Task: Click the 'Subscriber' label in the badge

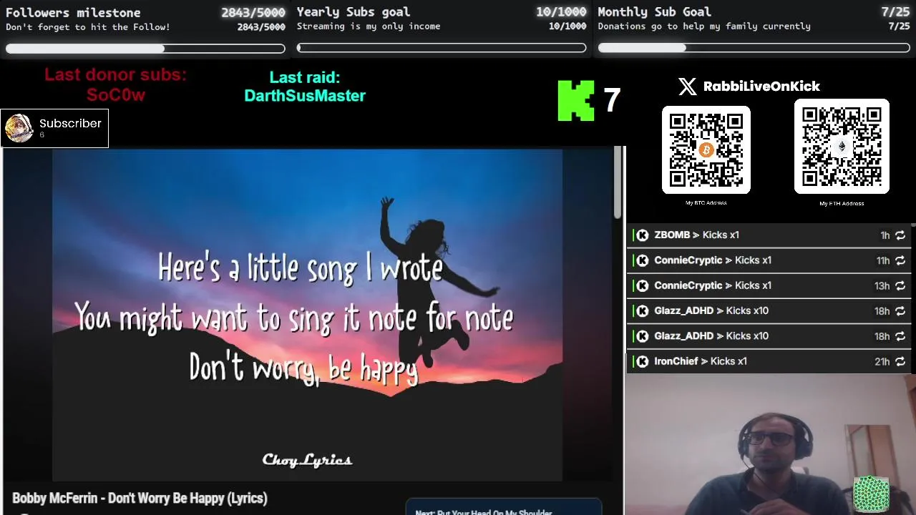Action: tap(70, 124)
